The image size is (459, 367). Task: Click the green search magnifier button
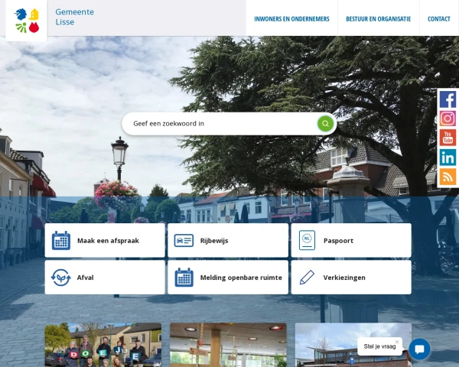point(325,123)
